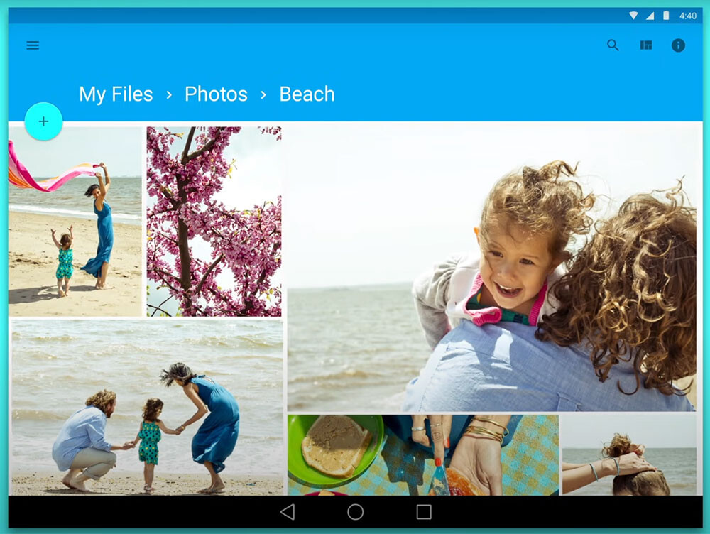Open the navigation drawer menu
710x534 pixels.
pyautogui.click(x=33, y=45)
